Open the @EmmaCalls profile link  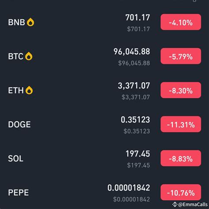coord(193,205)
